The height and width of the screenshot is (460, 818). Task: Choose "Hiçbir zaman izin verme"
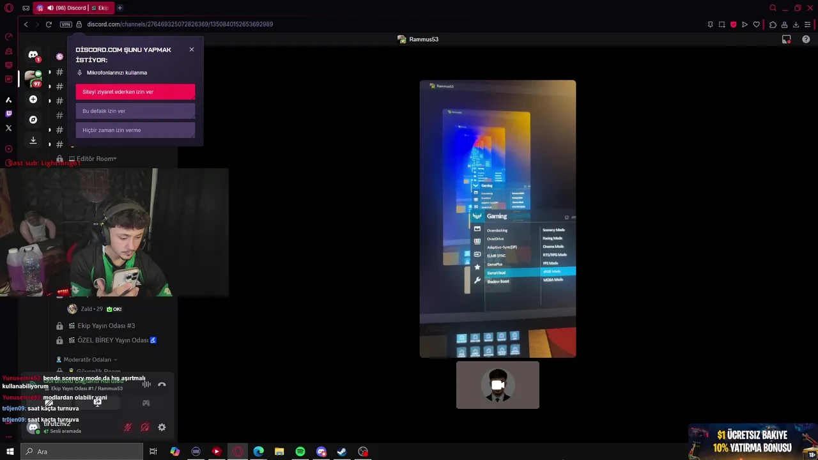(135, 130)
